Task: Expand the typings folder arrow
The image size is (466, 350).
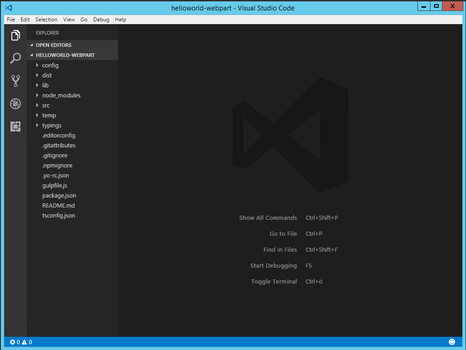Action: coord(37,125)
